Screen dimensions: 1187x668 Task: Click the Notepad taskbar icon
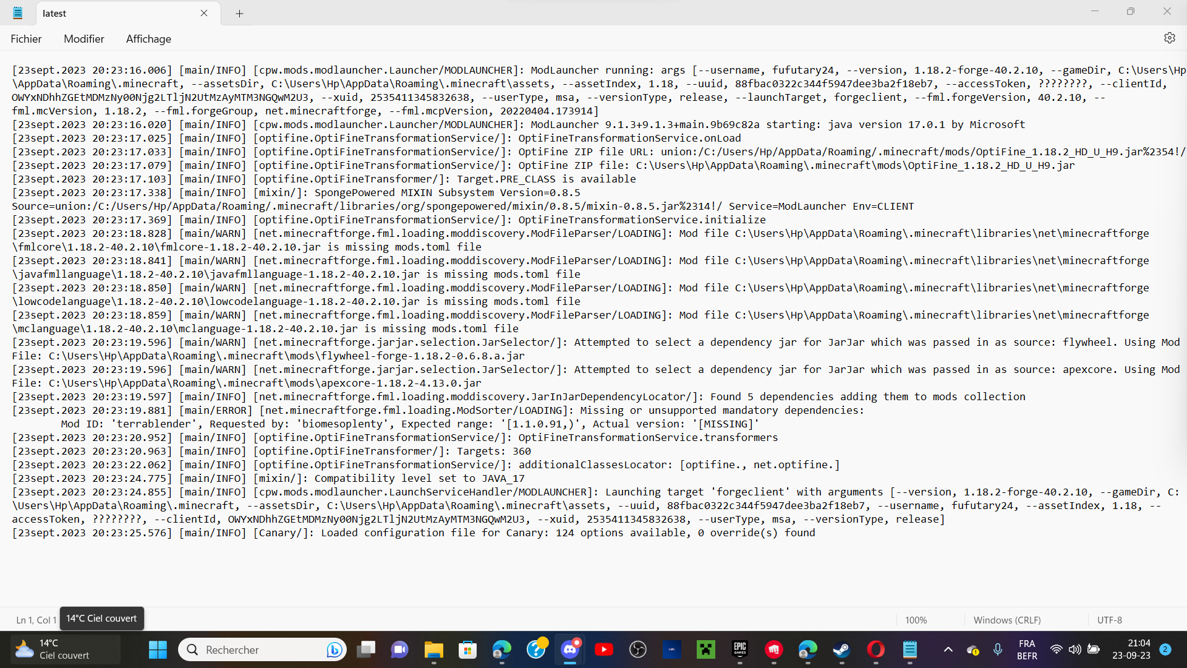point(910,649)
